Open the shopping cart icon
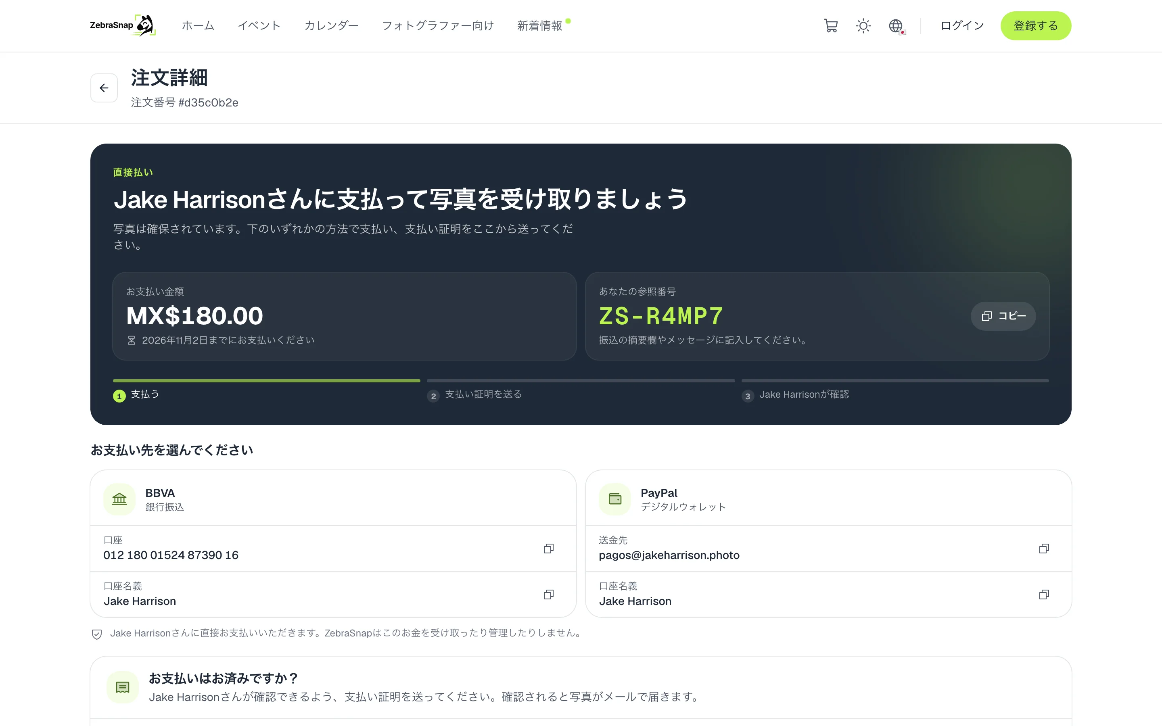Viewport: 1162px width, 726px height. [831, 26]
